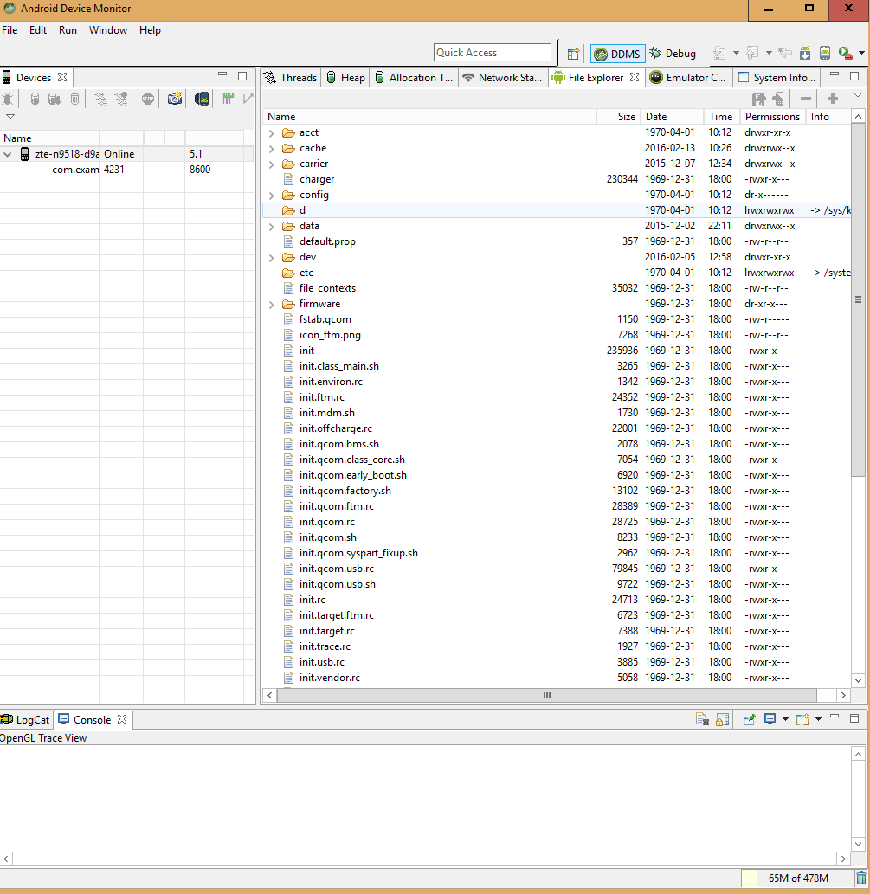Switch to the DDMS perspective
870x894 pixels.
[x=616, y=54]
